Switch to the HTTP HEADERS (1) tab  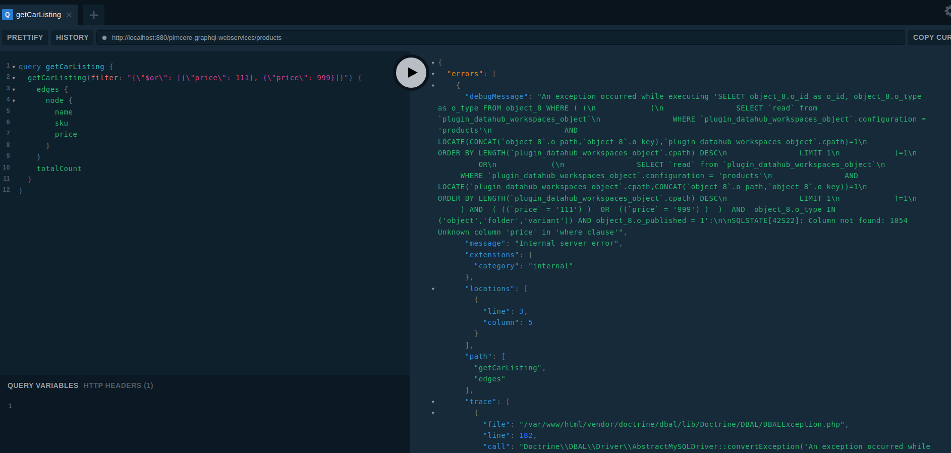(x=118, y=385)
